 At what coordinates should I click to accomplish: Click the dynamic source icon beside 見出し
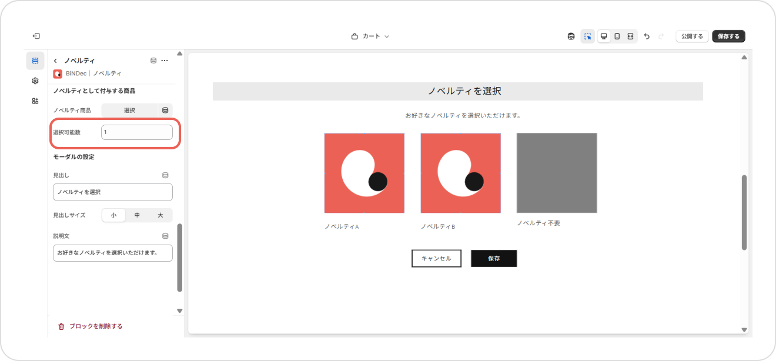pos(165,175)
